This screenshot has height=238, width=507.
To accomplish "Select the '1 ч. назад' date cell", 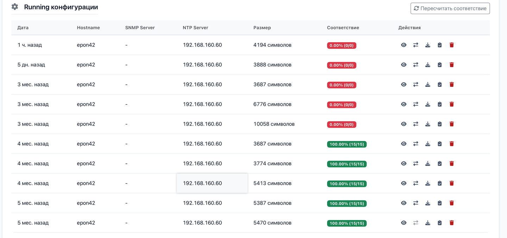I will coord(30,45).
